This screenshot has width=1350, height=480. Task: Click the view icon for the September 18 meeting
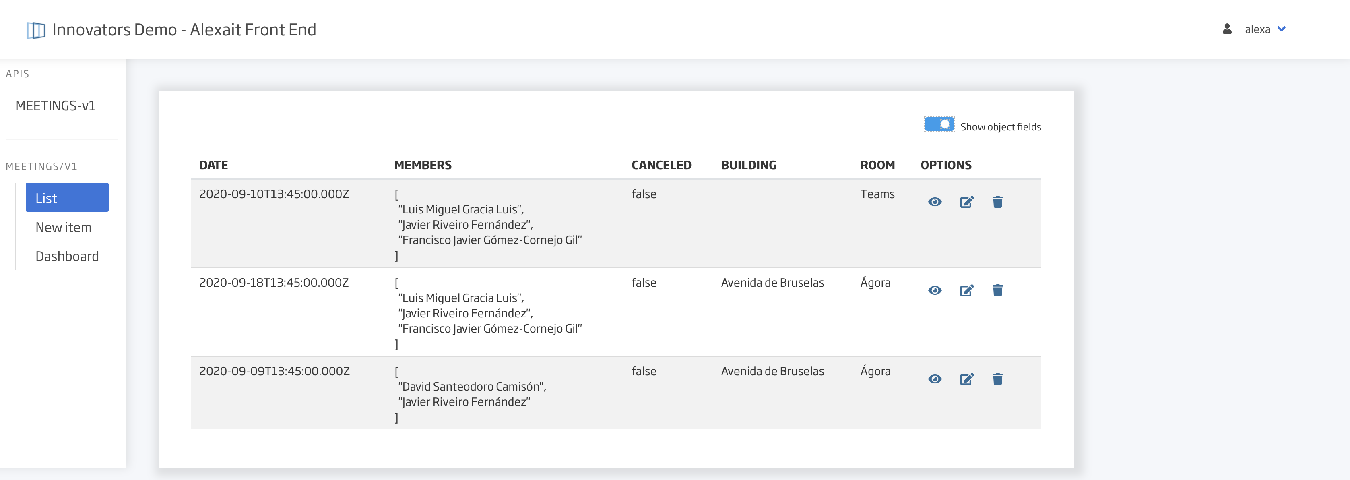coord(935,290)
